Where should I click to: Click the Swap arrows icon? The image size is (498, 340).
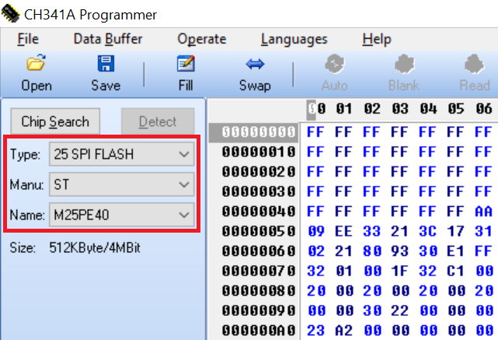pos(255,65)
